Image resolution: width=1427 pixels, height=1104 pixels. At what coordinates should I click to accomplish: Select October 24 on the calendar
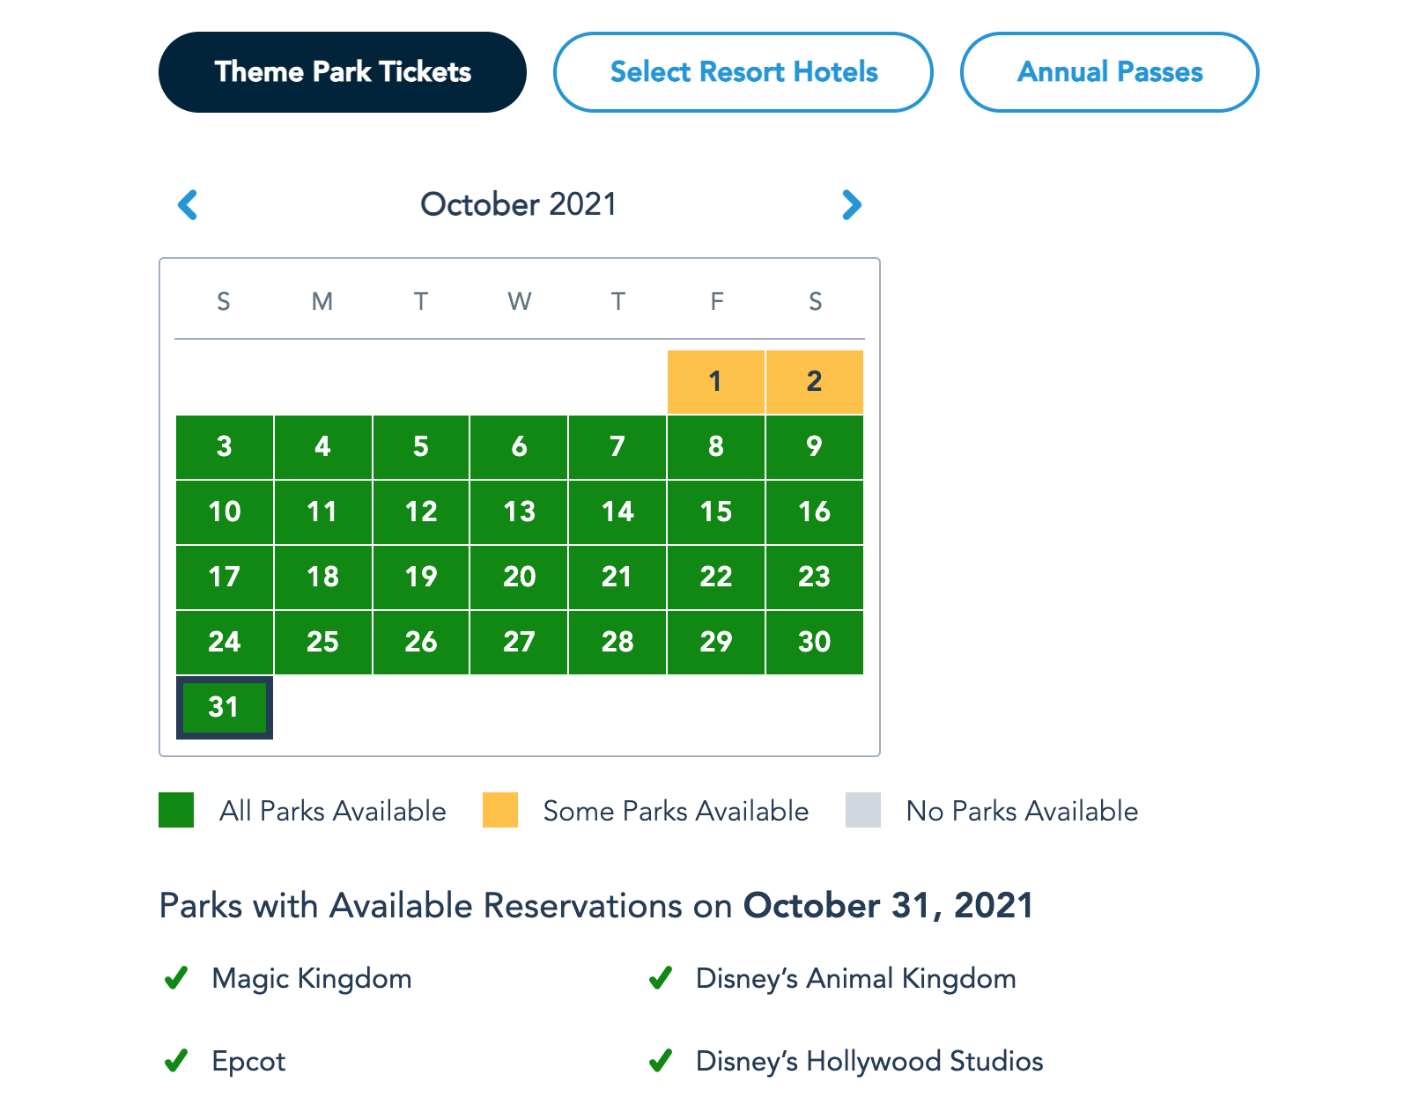point(225,642)
